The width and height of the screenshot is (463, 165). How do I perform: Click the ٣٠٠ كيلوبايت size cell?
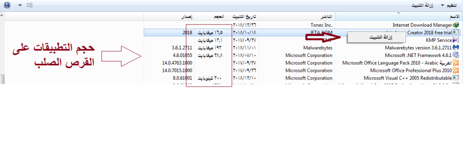[x=209, y=78]
